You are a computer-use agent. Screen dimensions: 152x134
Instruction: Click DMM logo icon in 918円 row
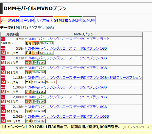(3, 68)
